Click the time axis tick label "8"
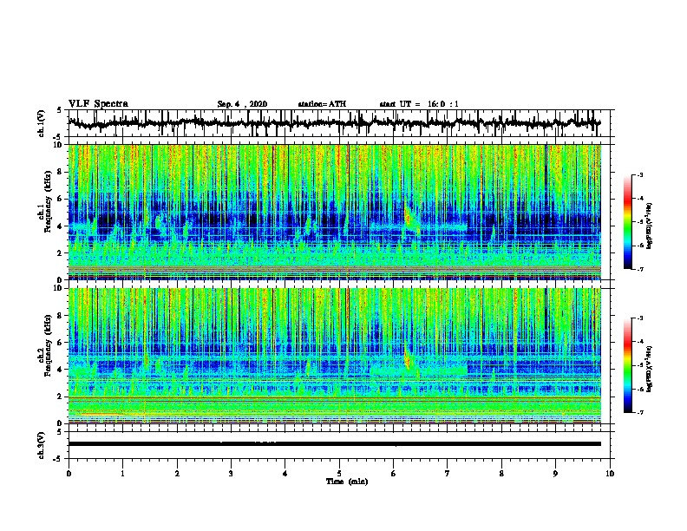Screen dimensions: 687x531 click(501, 473)
